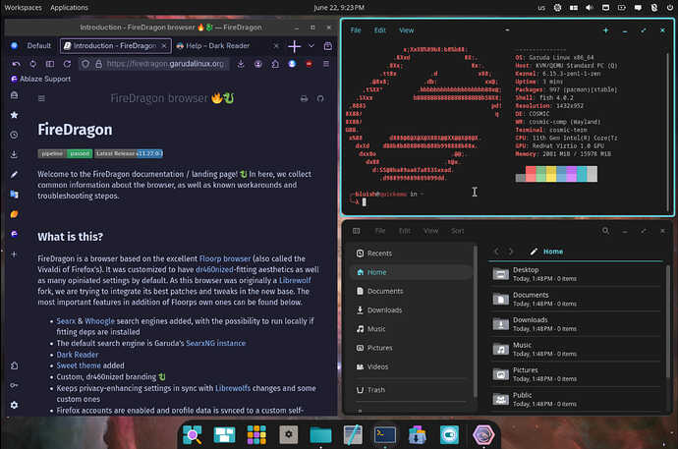Open Trash in file manager sidebar
Screen dimensions: 678x449
point(411,389)
